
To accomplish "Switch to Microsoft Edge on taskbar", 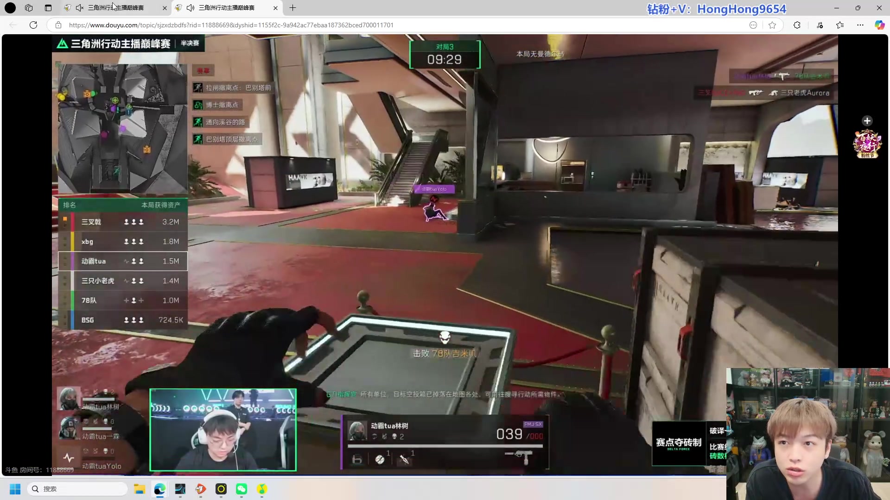I will coord(160,489).
